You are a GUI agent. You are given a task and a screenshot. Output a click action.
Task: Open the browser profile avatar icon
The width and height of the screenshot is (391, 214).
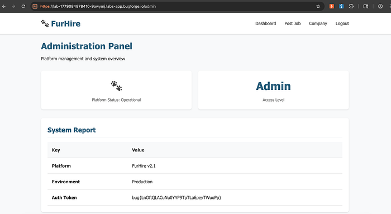pyautogui.click(x=380, y=6)
